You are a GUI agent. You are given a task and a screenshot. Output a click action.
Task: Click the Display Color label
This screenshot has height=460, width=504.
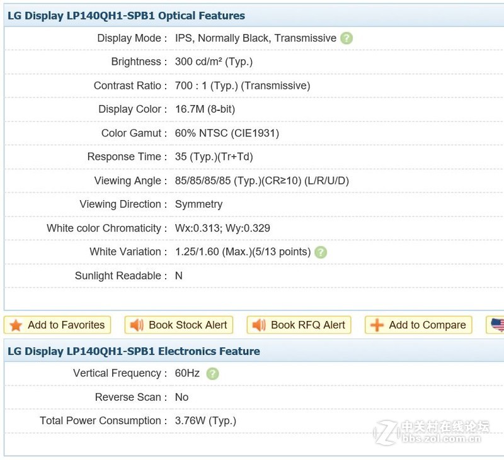pyautogui.click(x=133, y=109)
